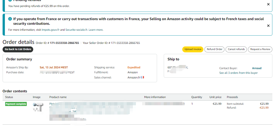Close the French taxes notice banner
Screen dimensions: 277x130
pos(268,26)
